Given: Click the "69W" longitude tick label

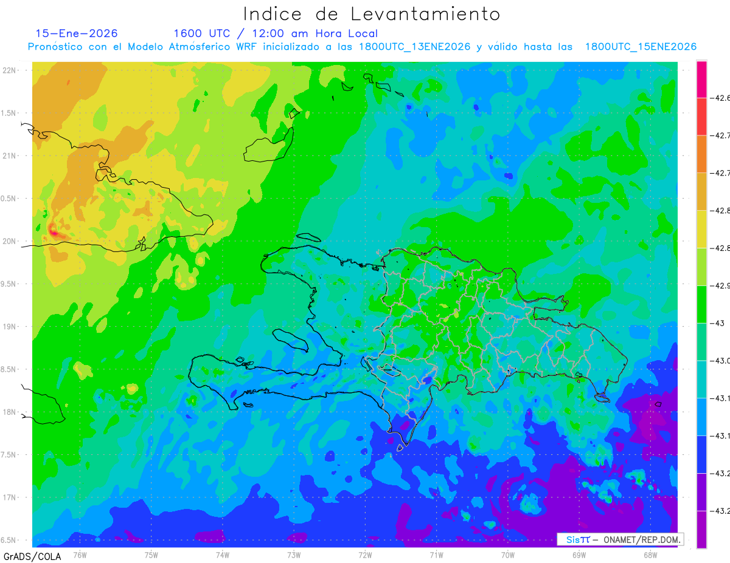Looking at the screenshot, I should 579,555.
